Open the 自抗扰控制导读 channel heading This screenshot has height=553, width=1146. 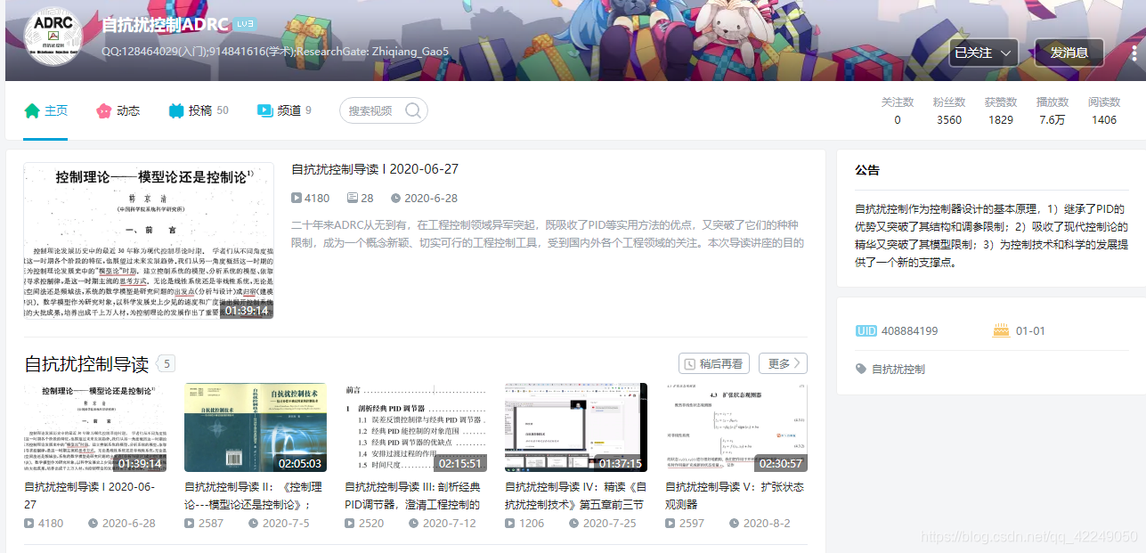pyautogui.click(x=86, y=363)
